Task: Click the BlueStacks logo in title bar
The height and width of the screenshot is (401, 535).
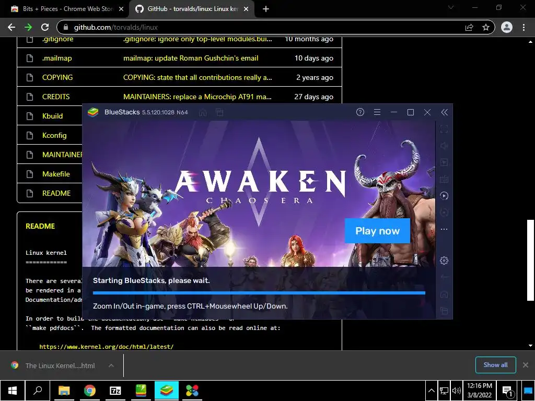Action: click(x=93, y=112)
